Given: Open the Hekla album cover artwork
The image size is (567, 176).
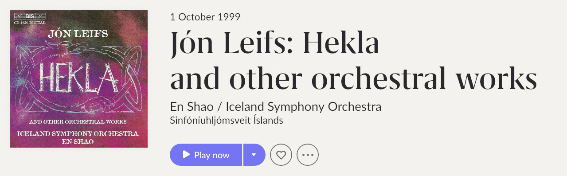Looking at the screenshot, I should (79, 79).
